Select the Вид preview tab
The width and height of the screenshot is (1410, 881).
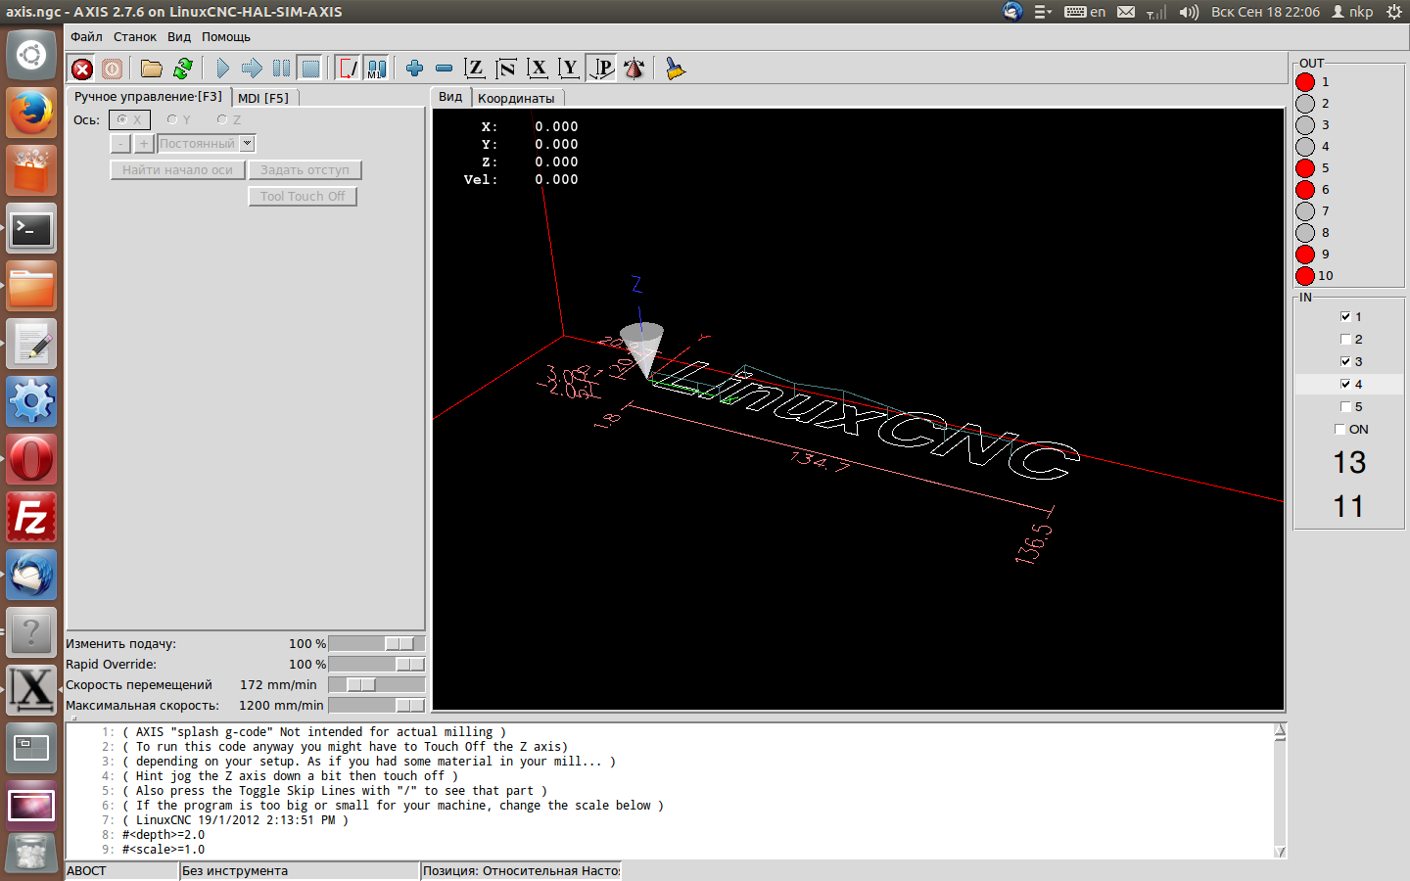pos(450,97)
